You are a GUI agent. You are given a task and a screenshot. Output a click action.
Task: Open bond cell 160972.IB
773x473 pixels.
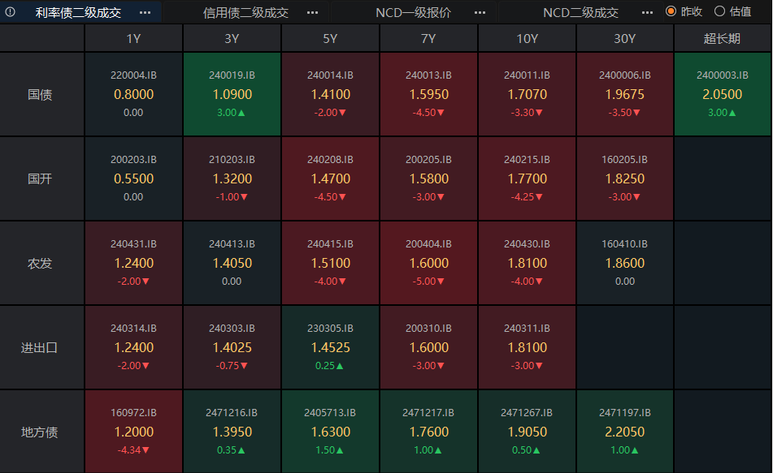pyautogui.click(x=133, y=432)
